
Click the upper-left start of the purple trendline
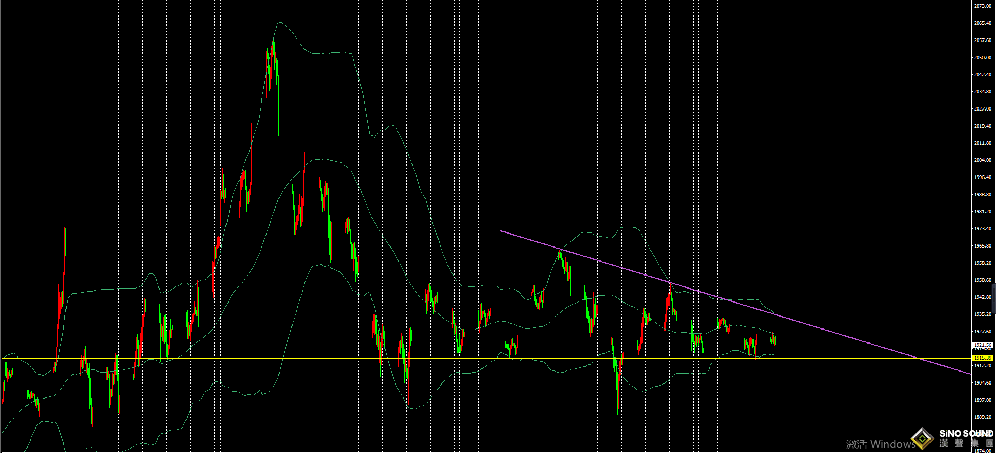click(x=501, y=231)
